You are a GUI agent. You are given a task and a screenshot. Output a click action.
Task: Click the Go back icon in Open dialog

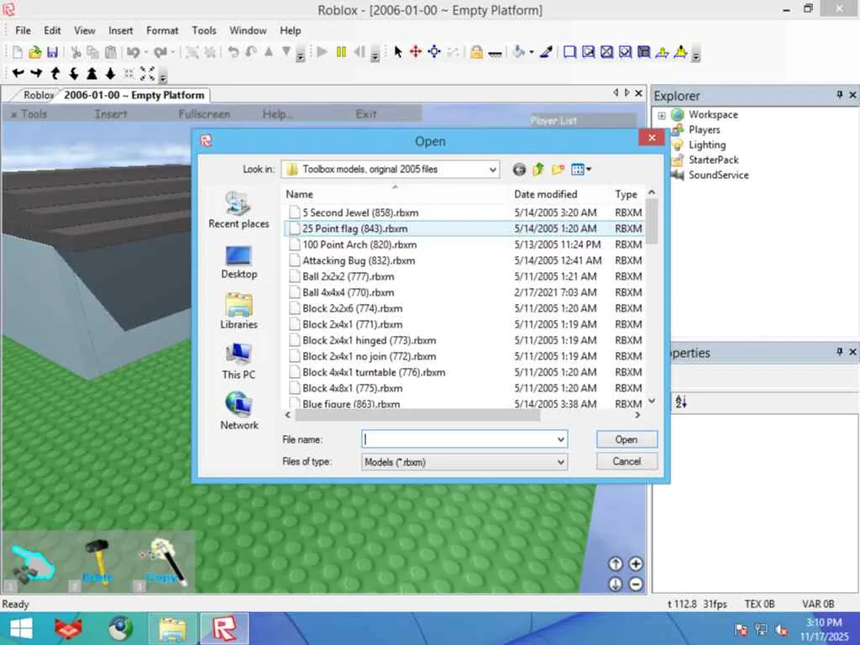coord(519,170)
